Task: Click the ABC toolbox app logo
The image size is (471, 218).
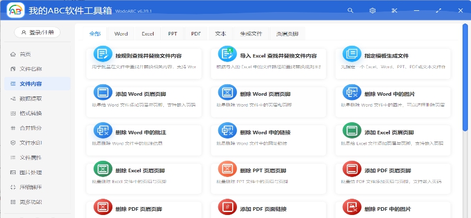Action: (16, 10)
